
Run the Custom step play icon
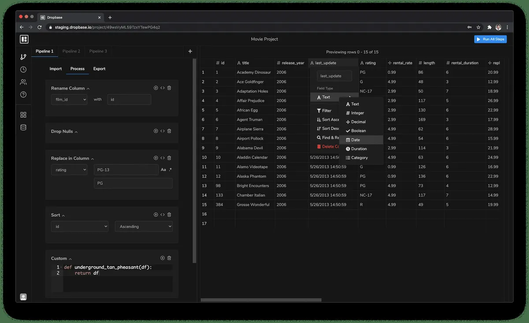click(162, 258)
